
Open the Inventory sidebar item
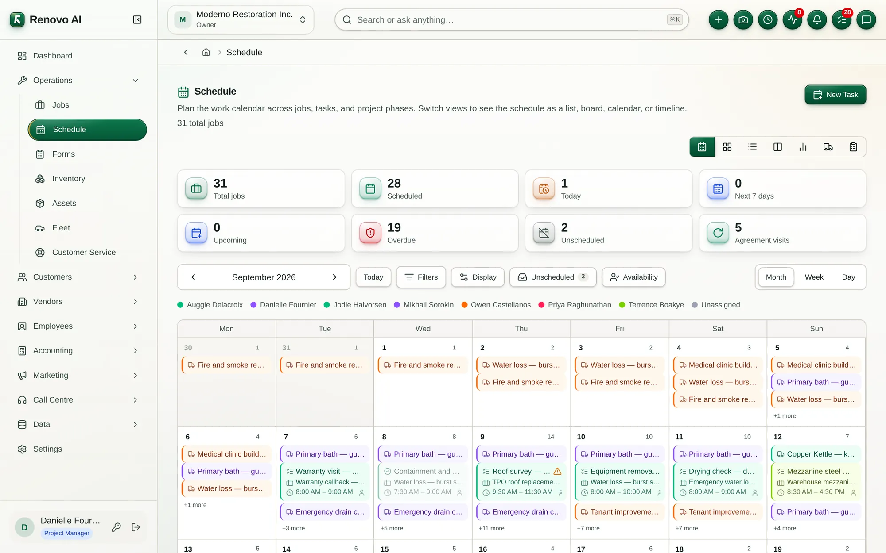pos(87,178)
